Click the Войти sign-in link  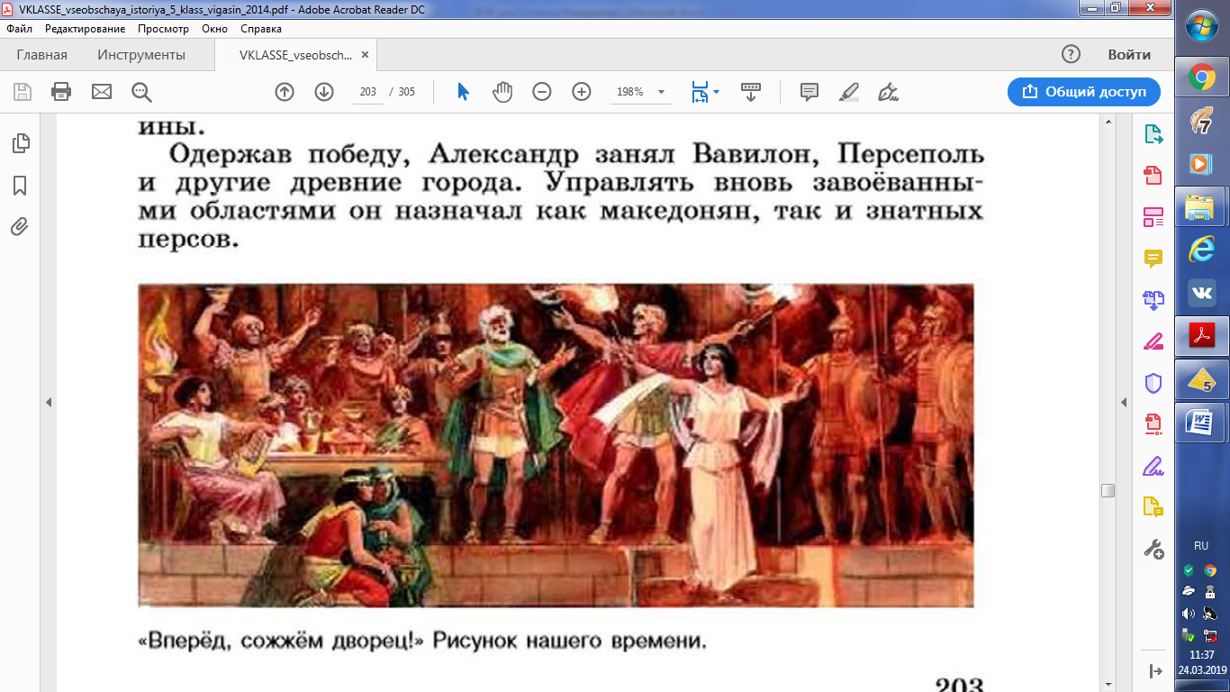coord(1129,55)
